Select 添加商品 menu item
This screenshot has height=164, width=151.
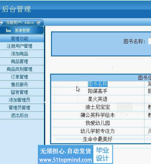tap(19, 54)
